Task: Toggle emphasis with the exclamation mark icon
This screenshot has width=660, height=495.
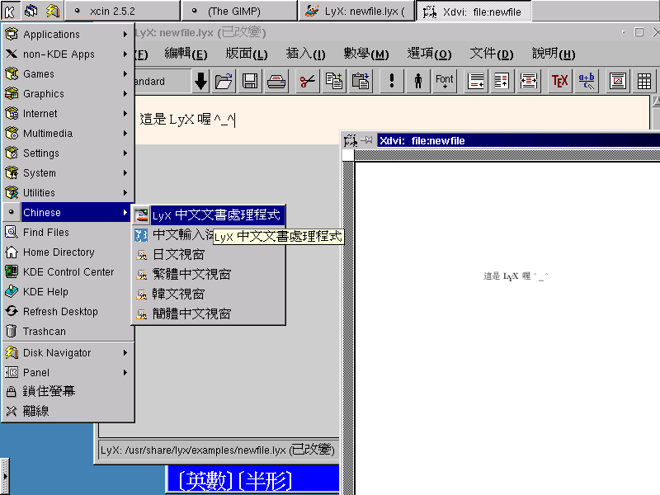Action: tap(392, 81)
